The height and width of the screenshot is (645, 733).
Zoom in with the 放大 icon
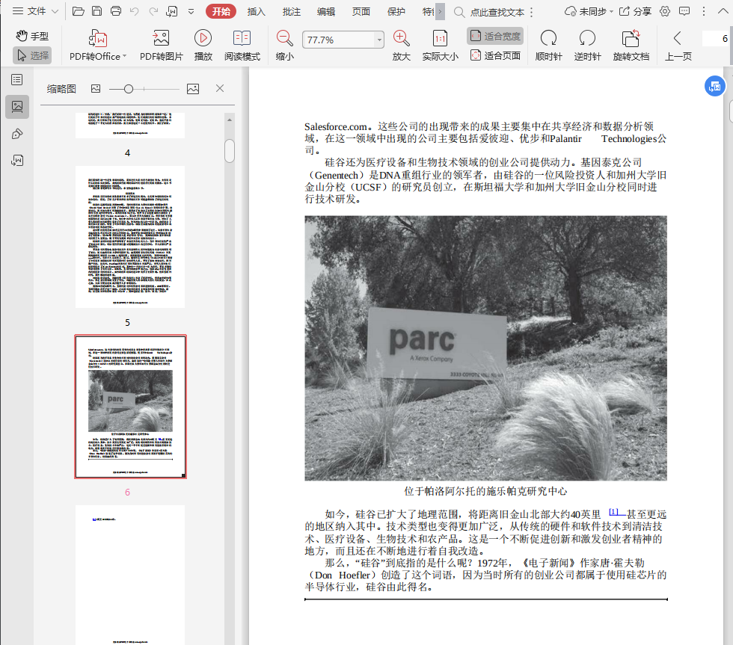[401, 38]
